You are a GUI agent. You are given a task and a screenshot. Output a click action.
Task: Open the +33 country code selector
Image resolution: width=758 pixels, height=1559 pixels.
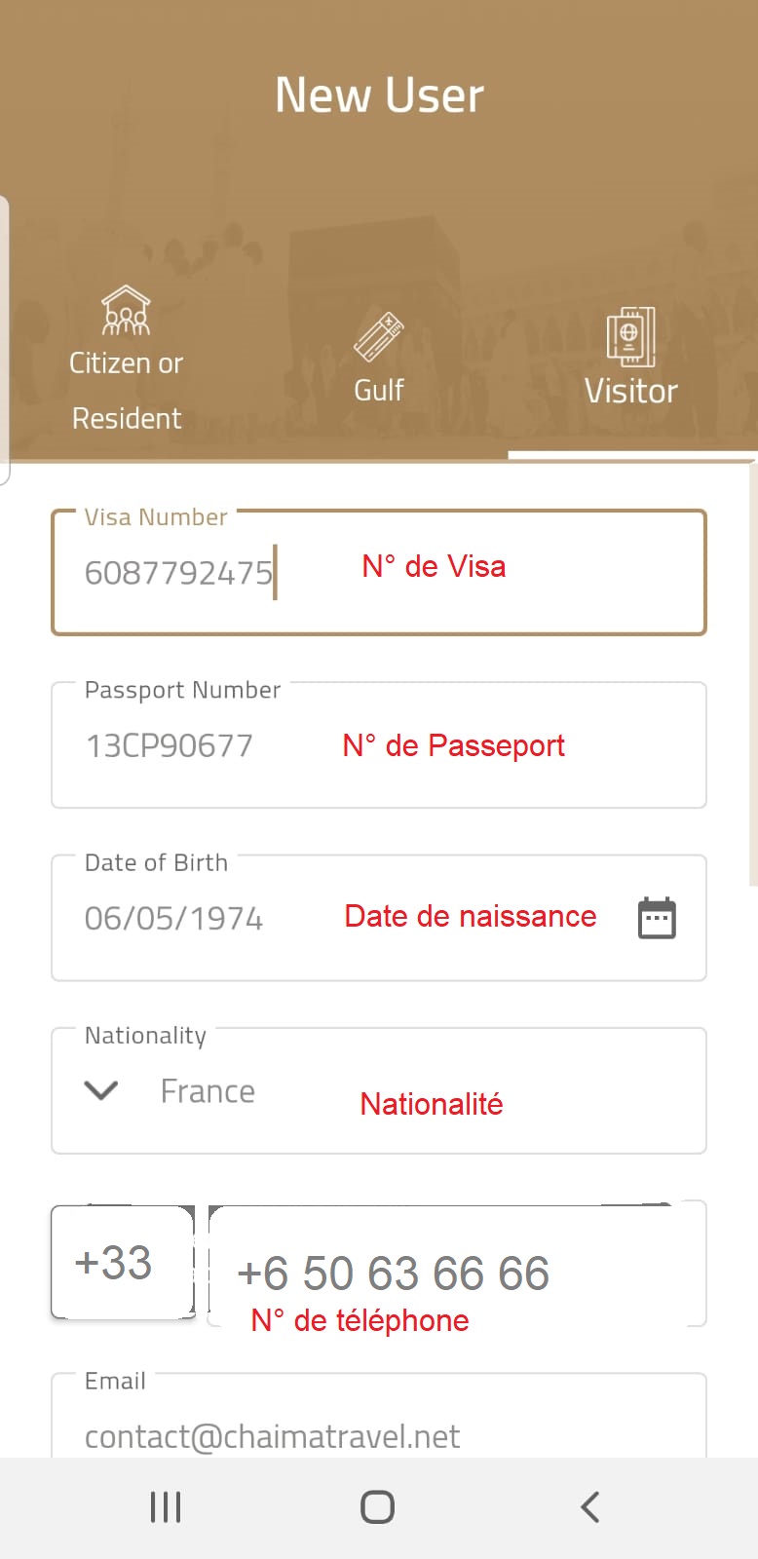coord(123,1263)
